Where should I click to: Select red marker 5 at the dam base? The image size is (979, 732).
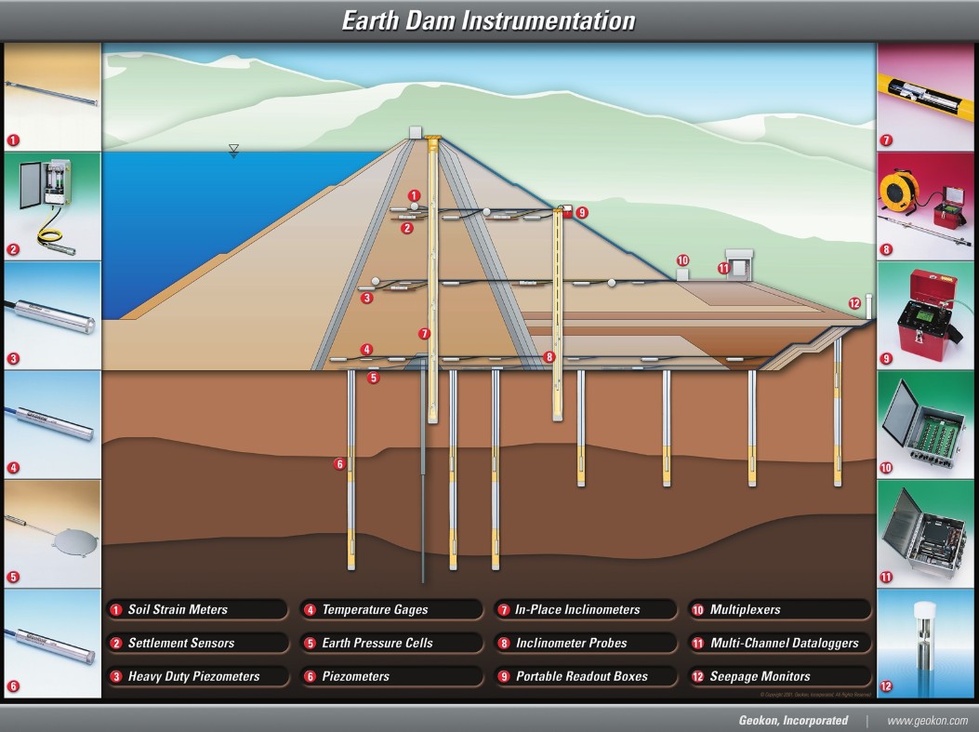374,378
